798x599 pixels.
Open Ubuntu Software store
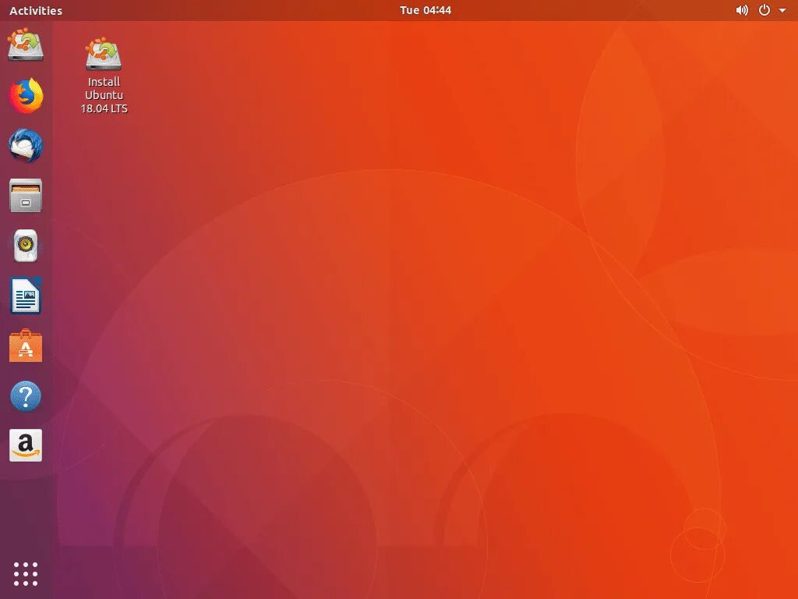pyautogui.click(x=26, y=346)
